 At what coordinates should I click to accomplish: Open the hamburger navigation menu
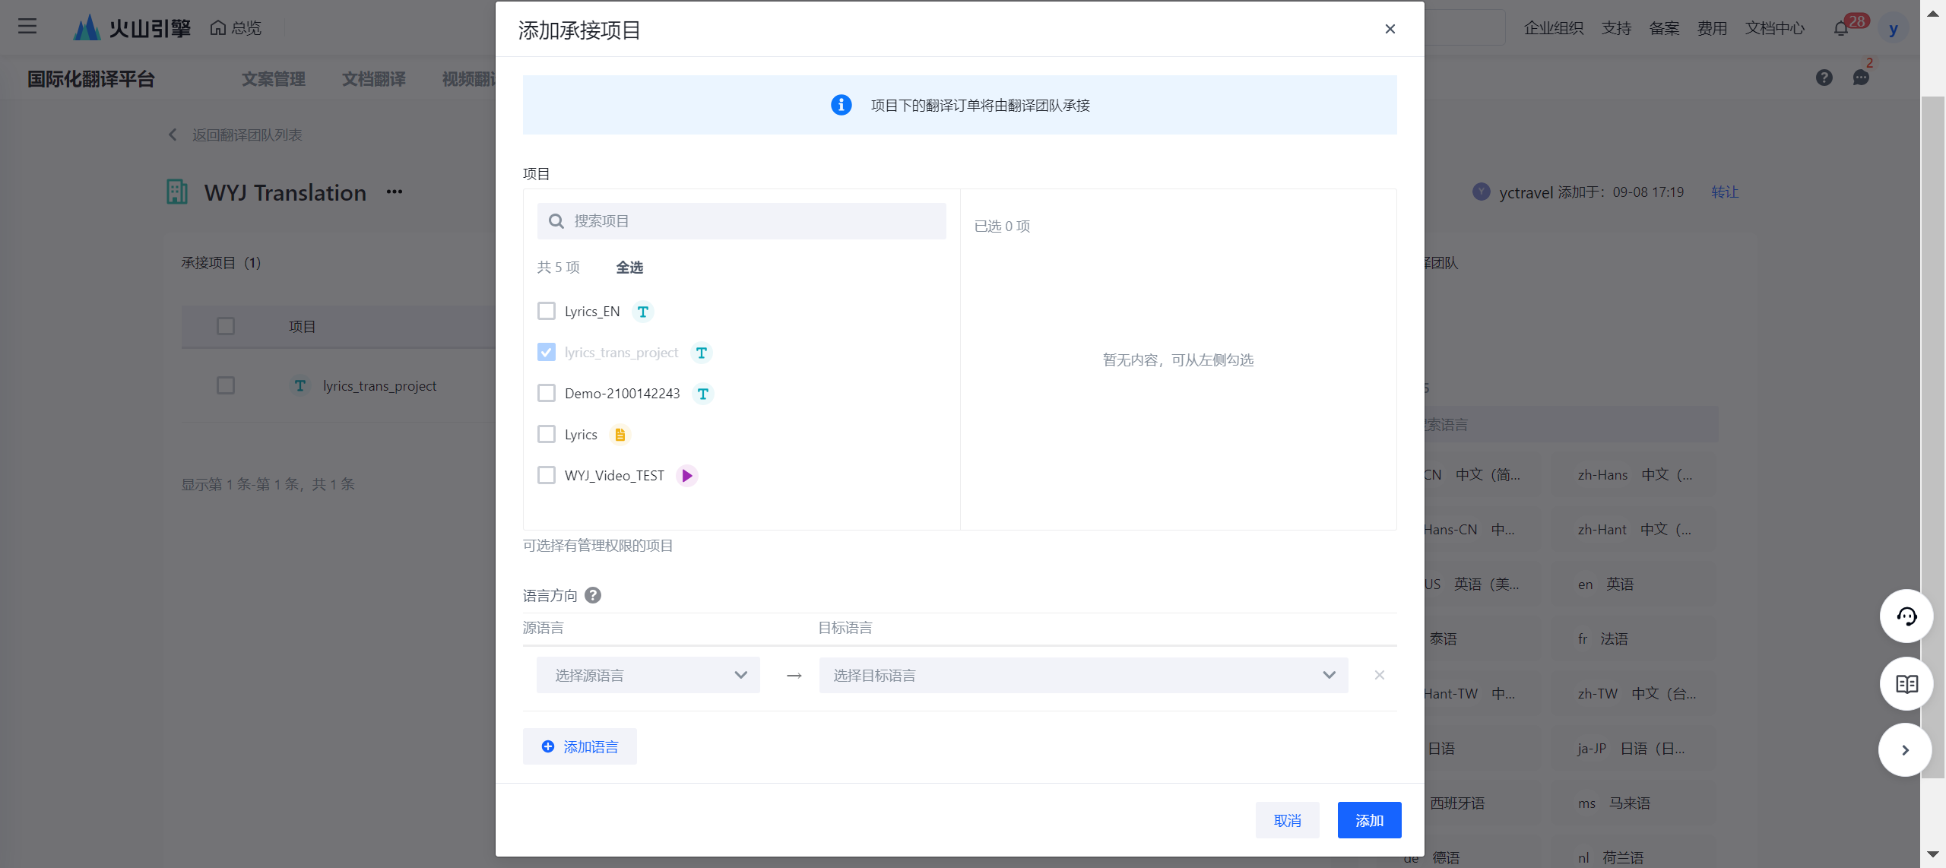[x=27, y=27]
